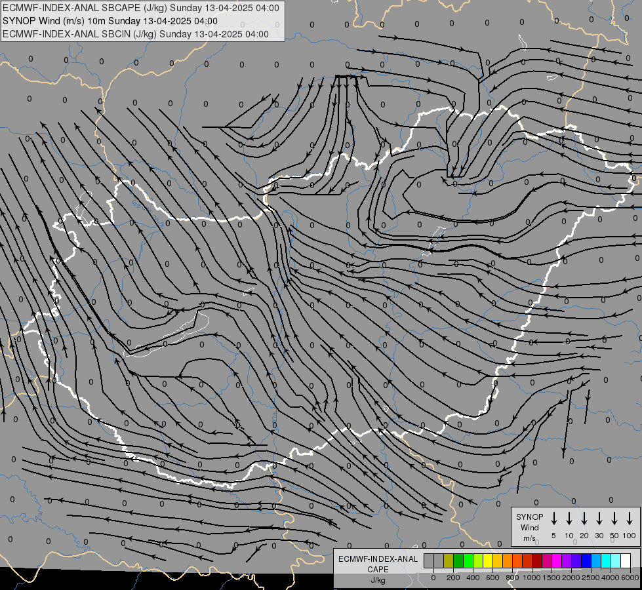Click the 1500 tick label on color scale
The height and width of the screenshot is (590, 642).
[x=552, y=578]
